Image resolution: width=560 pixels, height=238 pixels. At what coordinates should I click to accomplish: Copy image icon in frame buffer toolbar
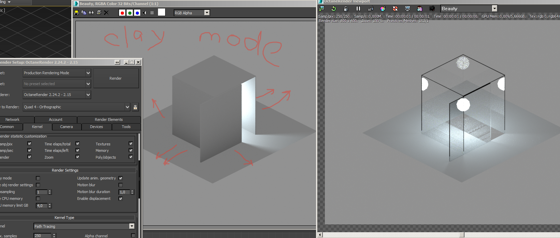coord(84,13)
